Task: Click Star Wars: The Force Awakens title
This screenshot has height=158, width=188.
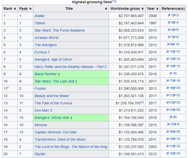Action: [59, 30]
